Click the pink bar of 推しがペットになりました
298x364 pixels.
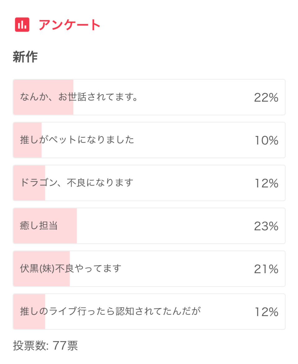tap(27, 140)
